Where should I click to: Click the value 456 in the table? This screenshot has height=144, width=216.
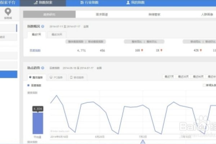pyautogui.click(x=102, y=50)
